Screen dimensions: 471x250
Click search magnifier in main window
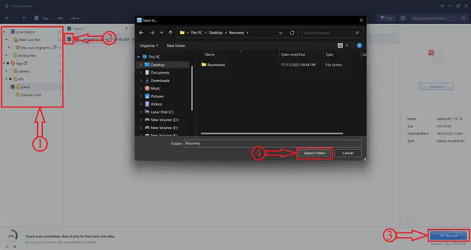(x=463, y=18)
